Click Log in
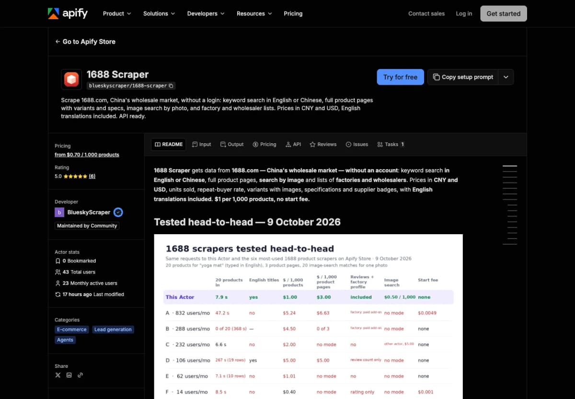This screenshot has width=575, height=399. 464,13
